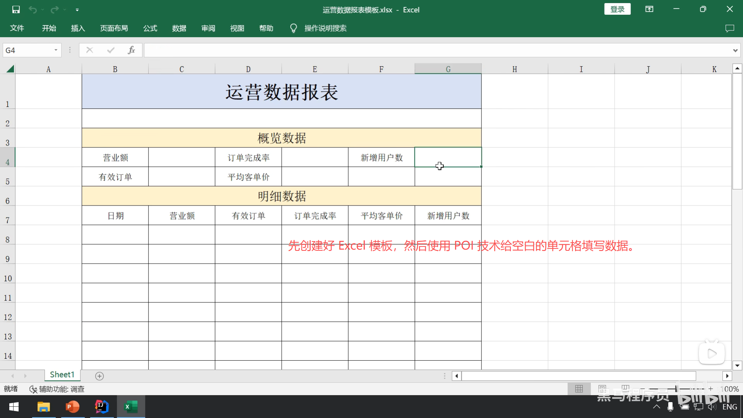Switch to Page Break Preview view
Screen dimensions: 743x418
[625, 389]
